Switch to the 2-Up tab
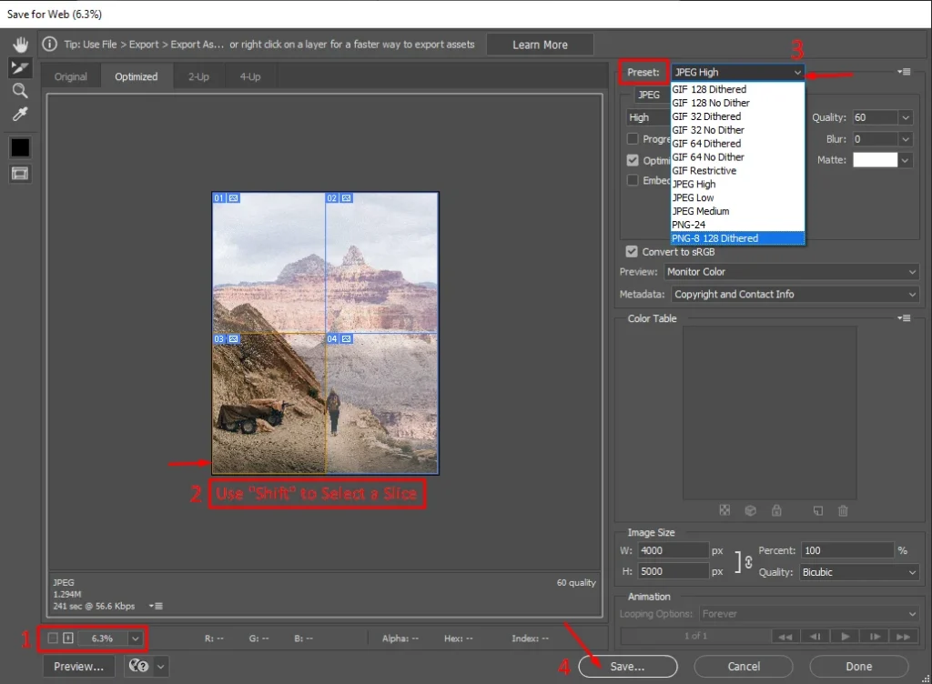Image resolution: width=932 pixels, height=684 pixels. (198, 77)
